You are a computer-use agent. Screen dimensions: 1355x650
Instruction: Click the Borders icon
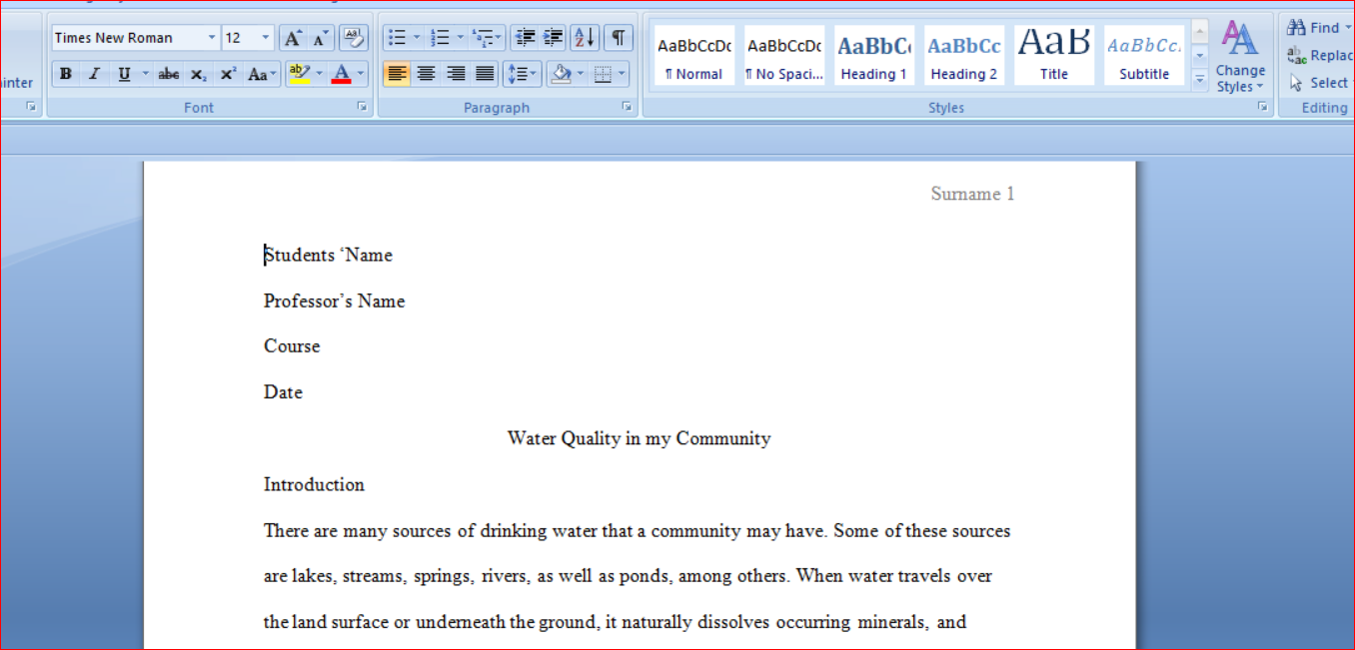tap(603, 74)
